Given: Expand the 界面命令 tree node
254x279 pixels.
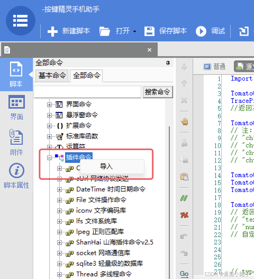Looking at the screenshot, I should [49, 104].
